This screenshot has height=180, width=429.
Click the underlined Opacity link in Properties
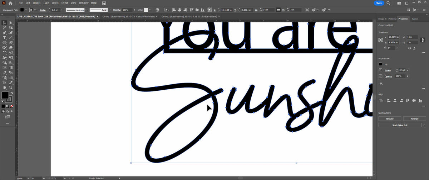tap(388, 76)
